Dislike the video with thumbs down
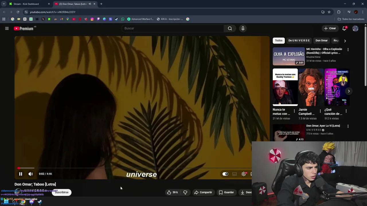This screenshot has width=367, height=206. (x=185, y=193)
